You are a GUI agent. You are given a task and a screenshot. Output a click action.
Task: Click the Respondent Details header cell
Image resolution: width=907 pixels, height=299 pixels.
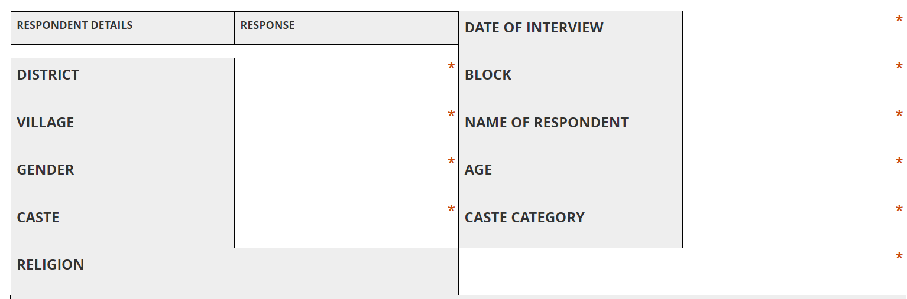click(x=74, y=25)
